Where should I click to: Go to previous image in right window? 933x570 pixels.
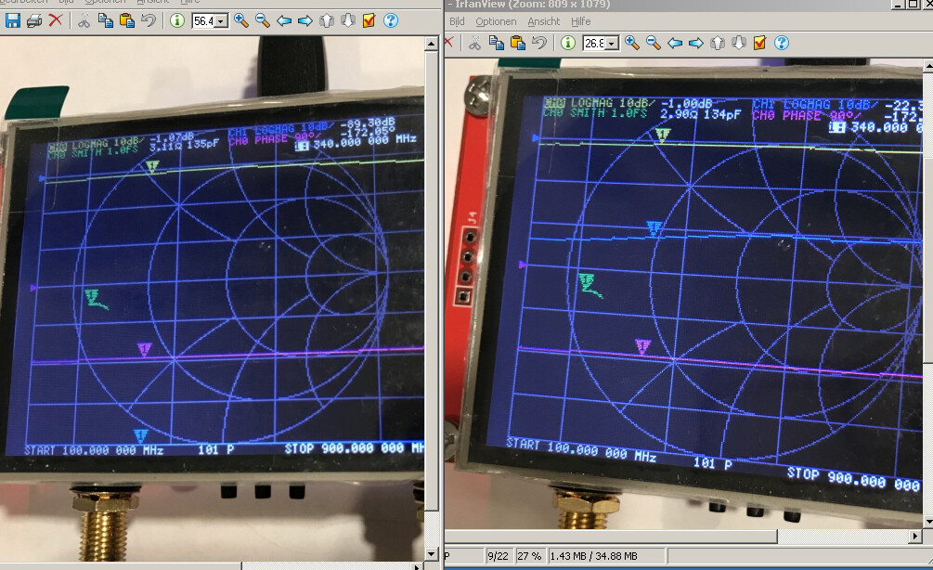[675, 43]
